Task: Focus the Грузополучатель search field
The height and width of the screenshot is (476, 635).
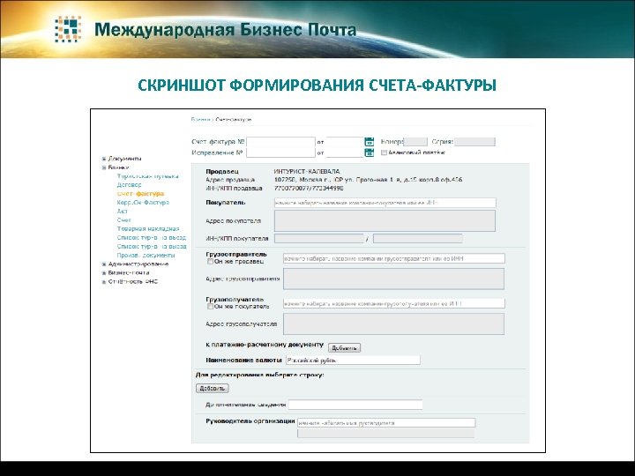Action: pyautogui.click(x=394, y=303)
